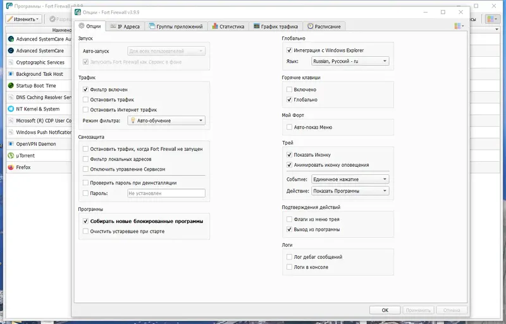Click the µTorrent icon in programs list
This screenshot has width=506, height=324.
(11, 156)
